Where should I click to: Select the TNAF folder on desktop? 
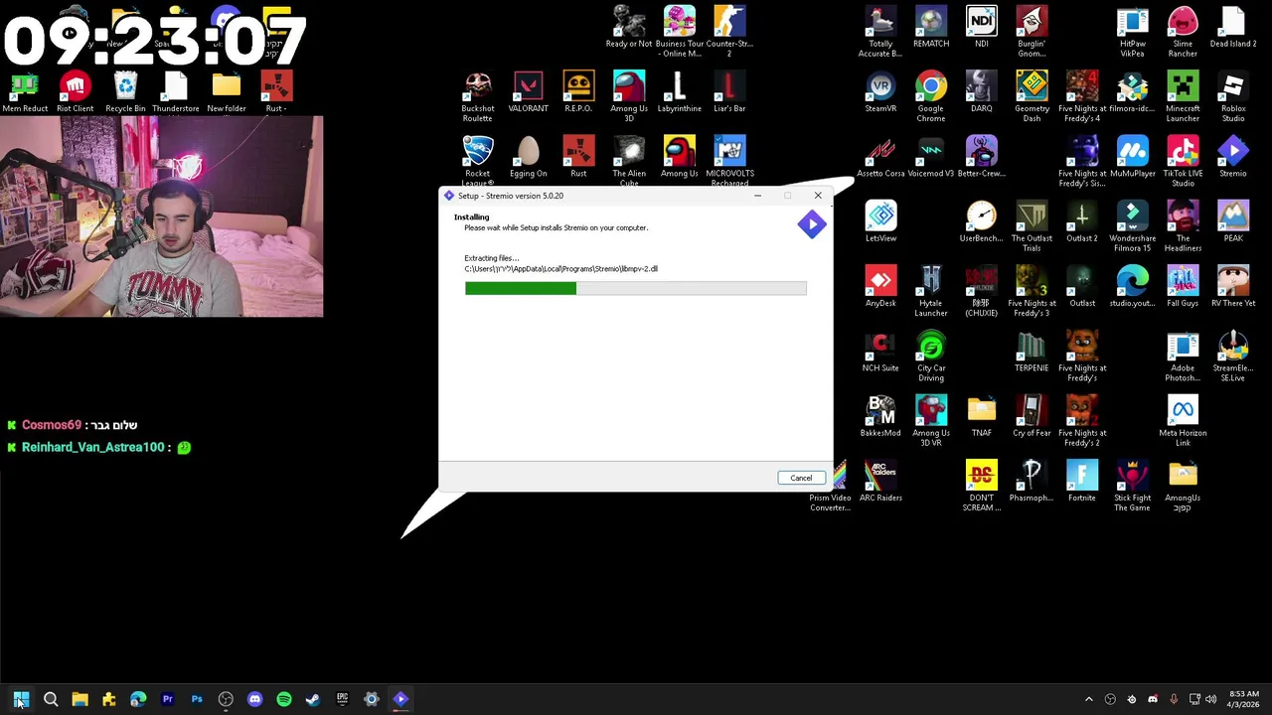[x=982, y=416]
